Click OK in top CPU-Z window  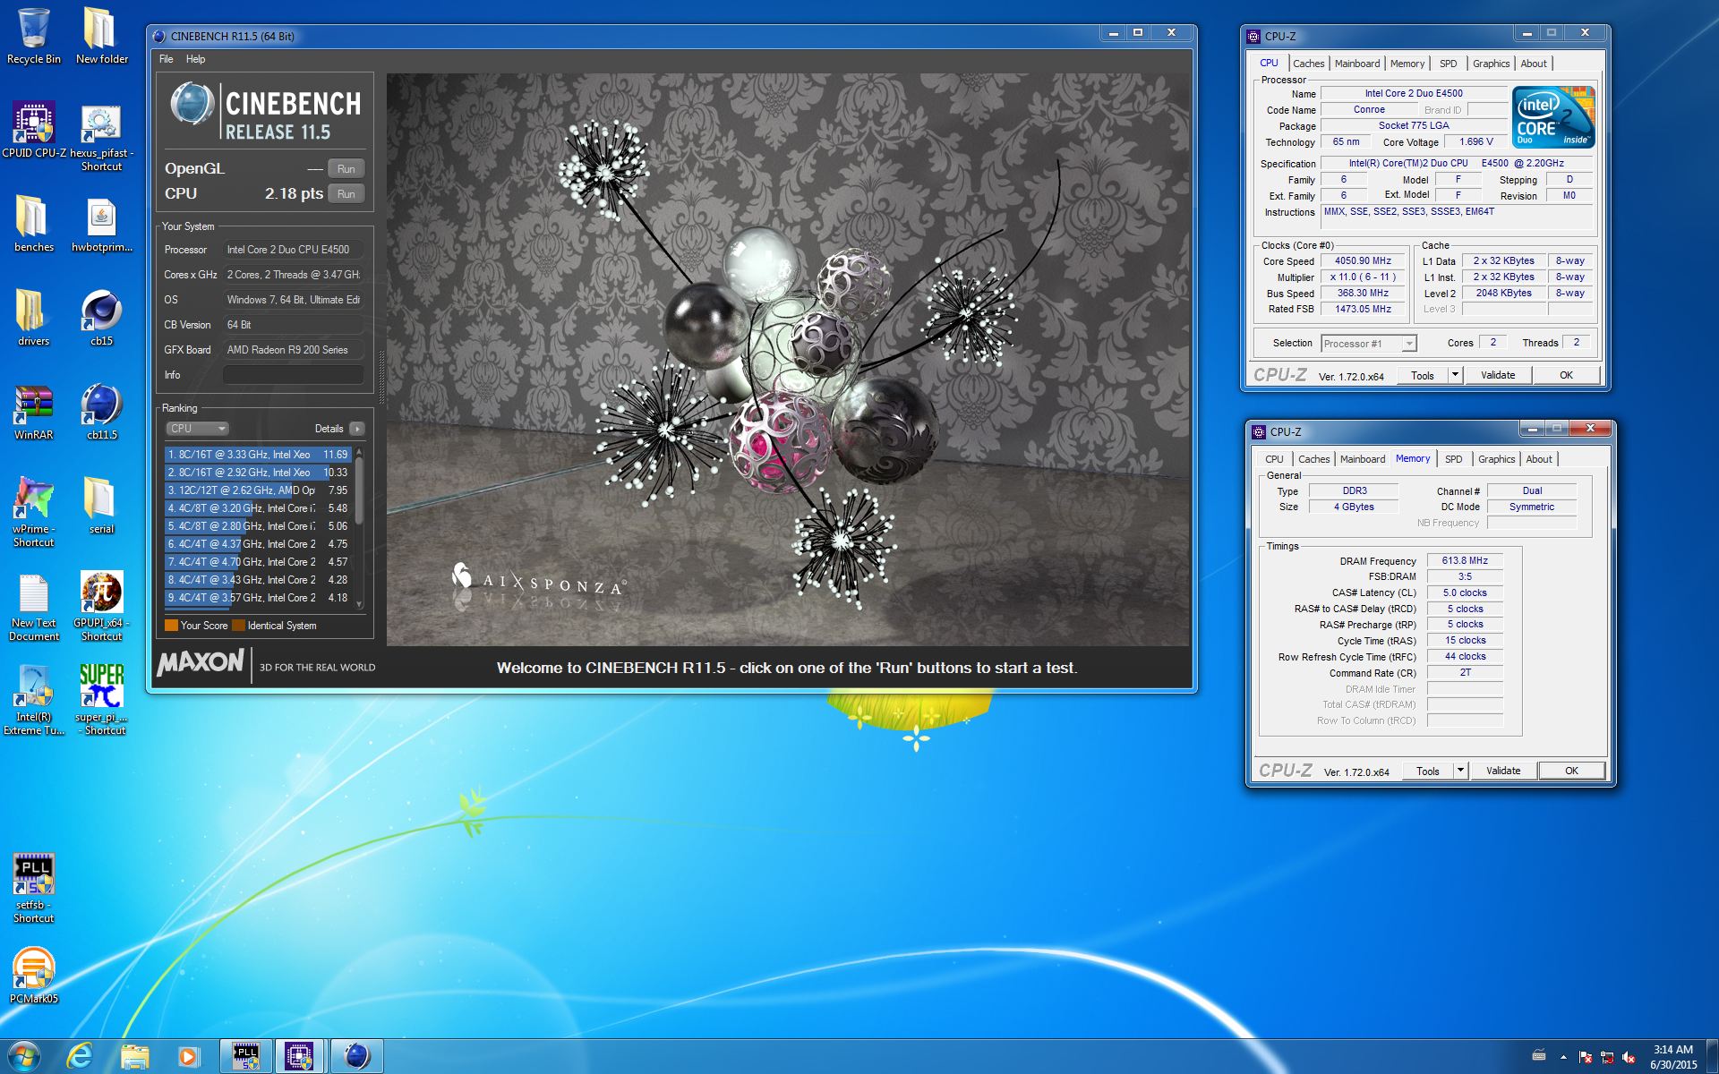[x=1566, y=376]
